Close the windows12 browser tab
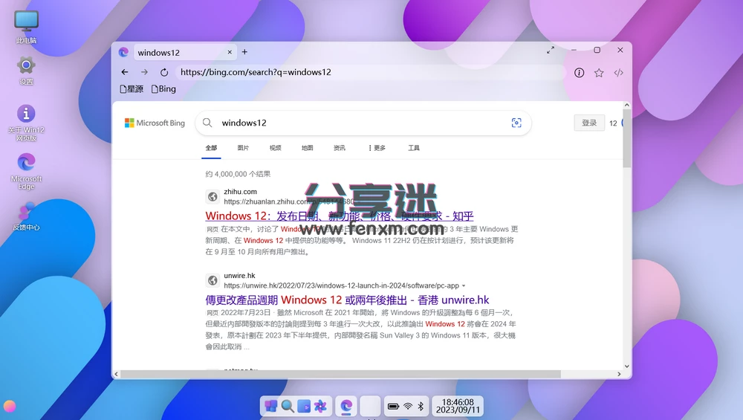Image resolution: width=743 pixels, height=420 pixels. coord(230,52)
